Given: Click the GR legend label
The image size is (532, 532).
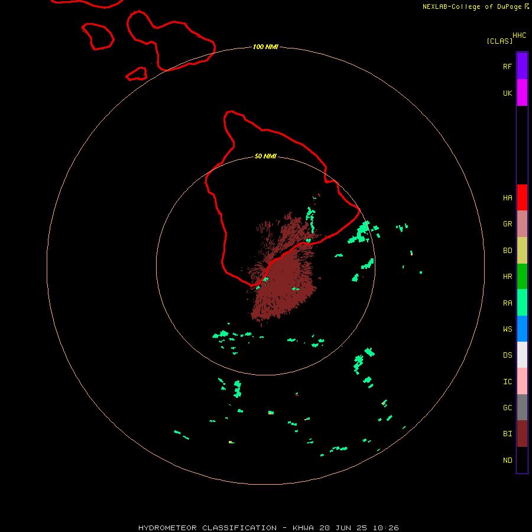Looking at the screenshot, I should point(507,224).
